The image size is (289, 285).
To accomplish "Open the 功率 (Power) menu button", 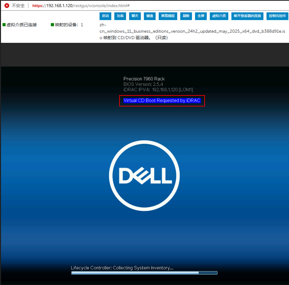I will click(x=120, y=16).
